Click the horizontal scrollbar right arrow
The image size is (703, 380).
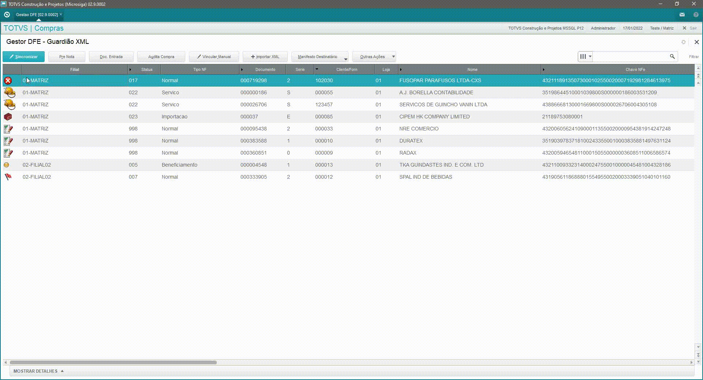(692, 362)
